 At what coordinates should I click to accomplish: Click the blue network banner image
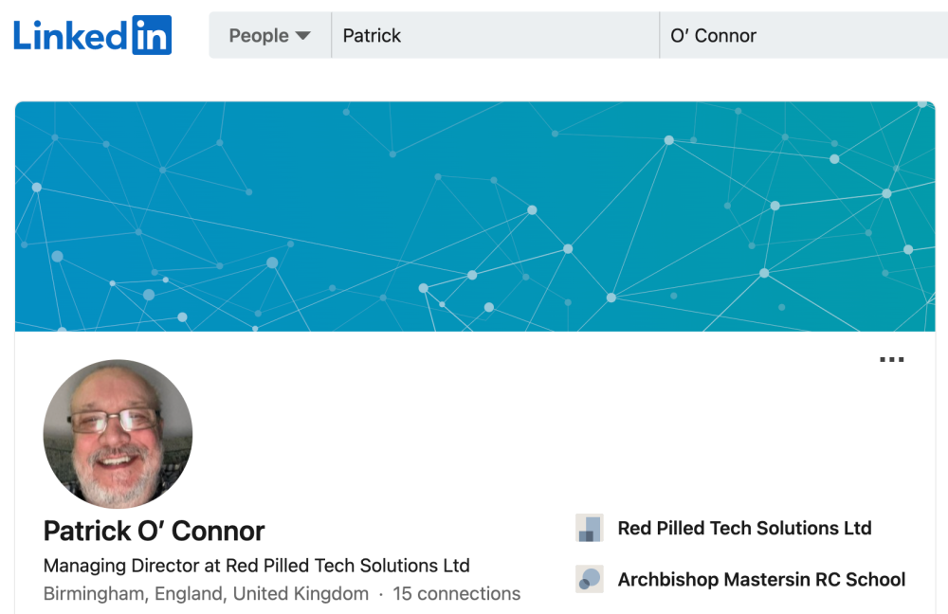[475, 216]
